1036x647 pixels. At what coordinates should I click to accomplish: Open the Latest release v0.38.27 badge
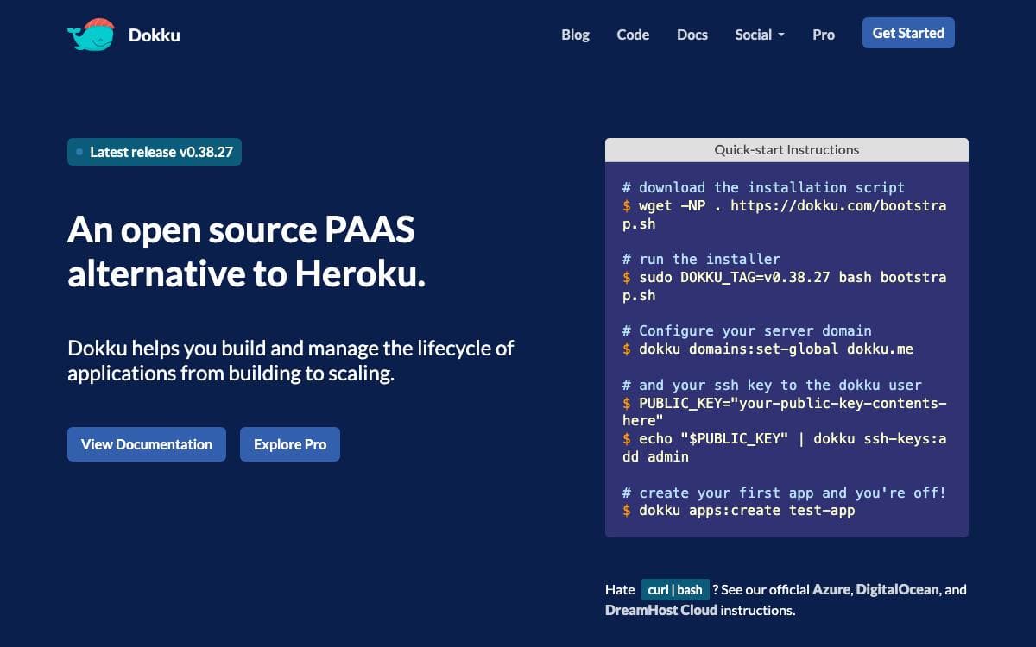155,152
